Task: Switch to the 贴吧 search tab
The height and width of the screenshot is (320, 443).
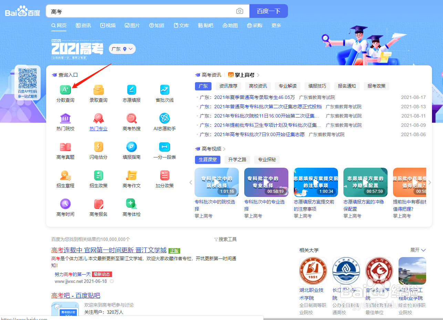Action: [206, 25]
